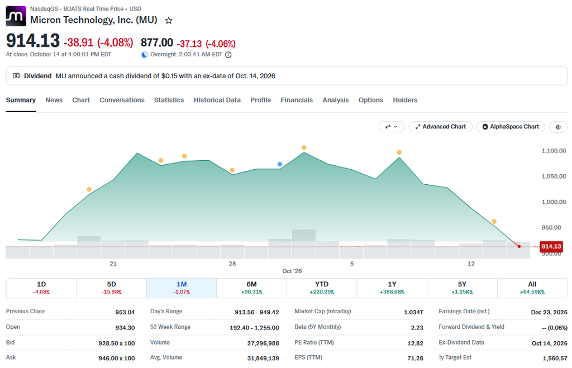Click the Market Cap value 1.034T
The width and height of the screenshot is (572, 368).
coord(414,312)
